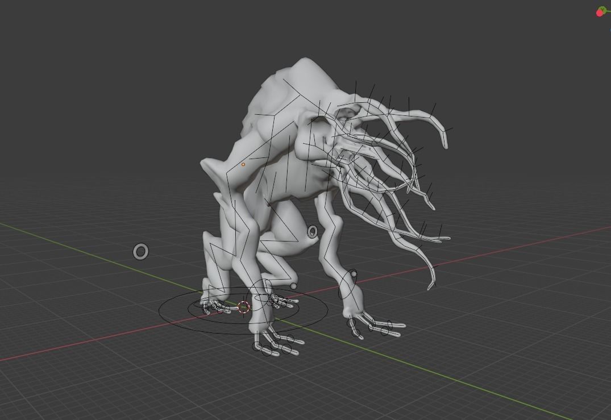Select the sphere control on the outstretched forearm
This screenshot has height=420, width=611.
[354, 274]
